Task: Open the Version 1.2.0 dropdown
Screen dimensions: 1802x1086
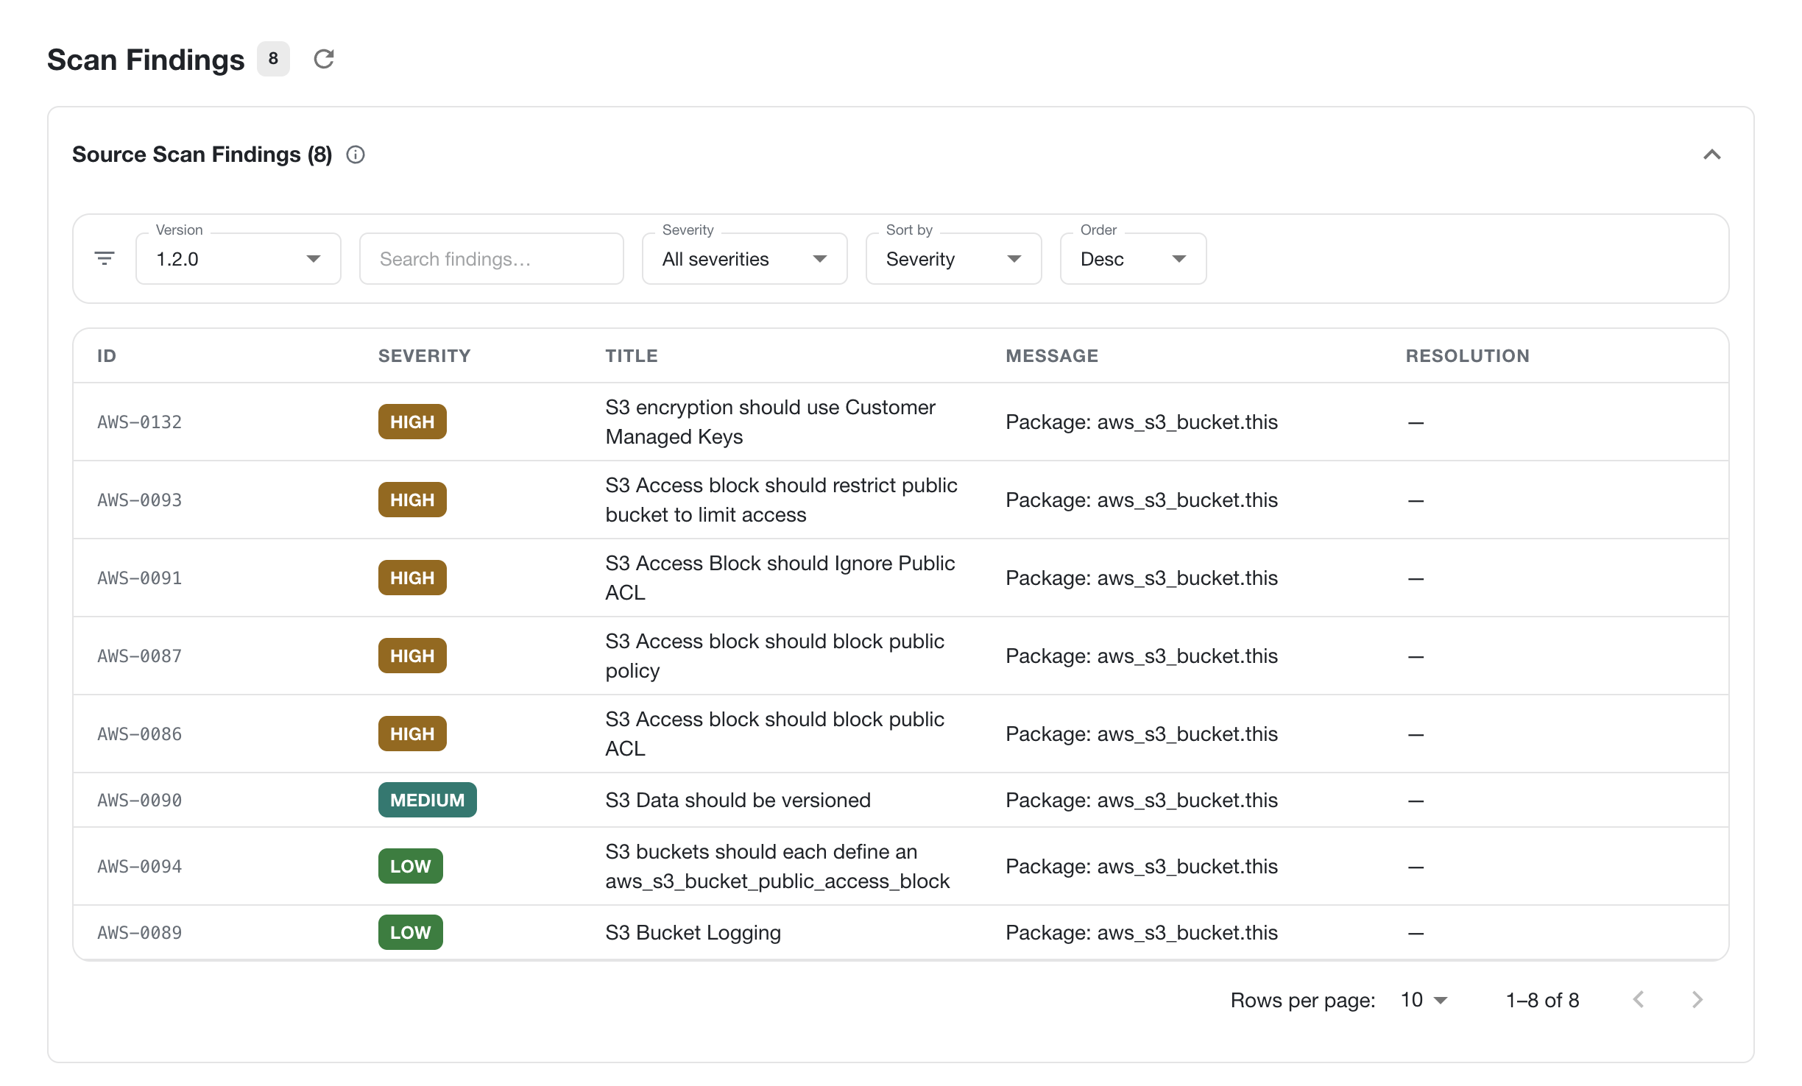Action: click(239, 259)
